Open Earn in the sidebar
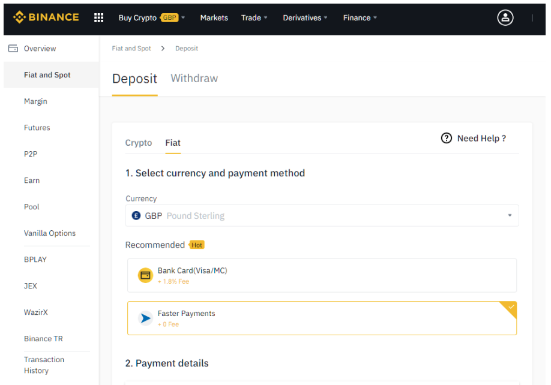The image size is (551, 385). click(x=32, y=181)
